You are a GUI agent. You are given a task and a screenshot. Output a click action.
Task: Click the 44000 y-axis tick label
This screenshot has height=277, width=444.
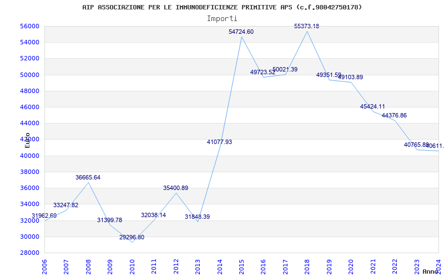click(x=29, y=123)
